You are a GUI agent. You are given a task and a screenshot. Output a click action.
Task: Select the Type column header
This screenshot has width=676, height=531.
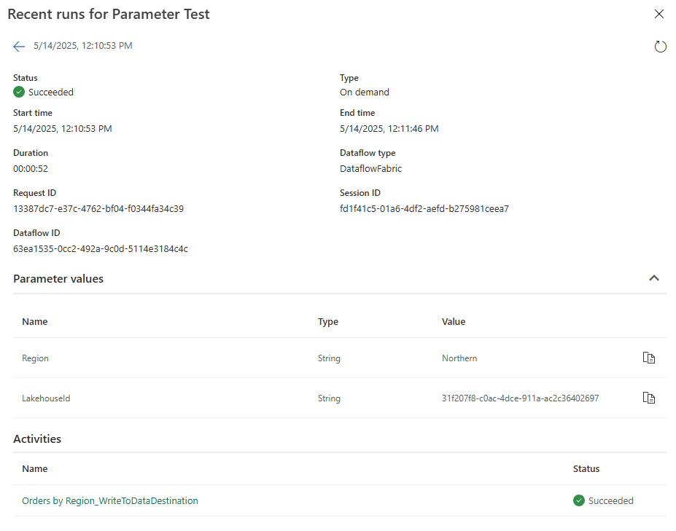(x=328, y=321)
